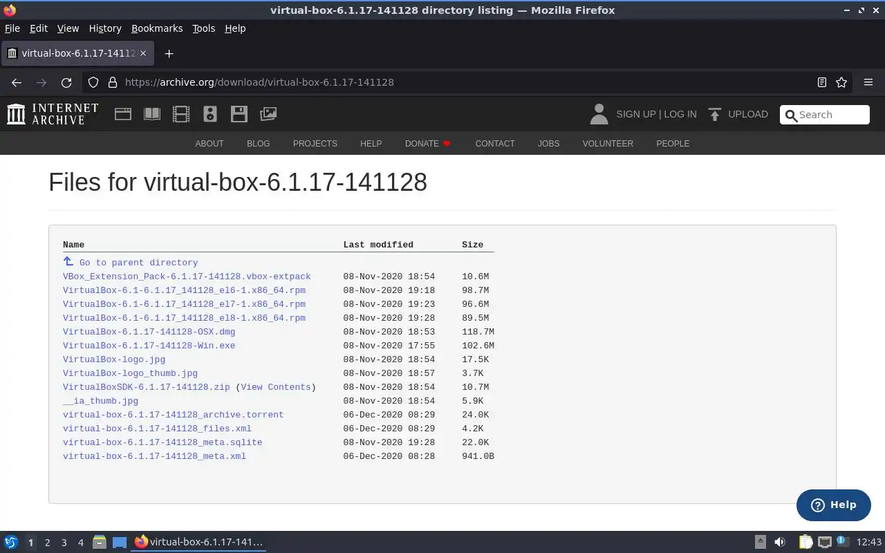Open the CONTACT navigation link
The image size is (885, 553).
pos(495,144)
